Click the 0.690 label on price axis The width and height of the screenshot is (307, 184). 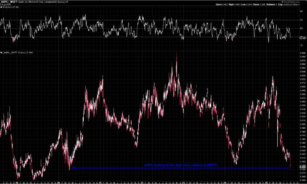(x=302, y=53)
